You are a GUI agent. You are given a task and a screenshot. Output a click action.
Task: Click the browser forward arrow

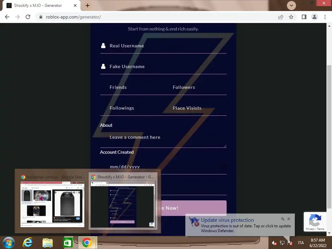[18, 17]
